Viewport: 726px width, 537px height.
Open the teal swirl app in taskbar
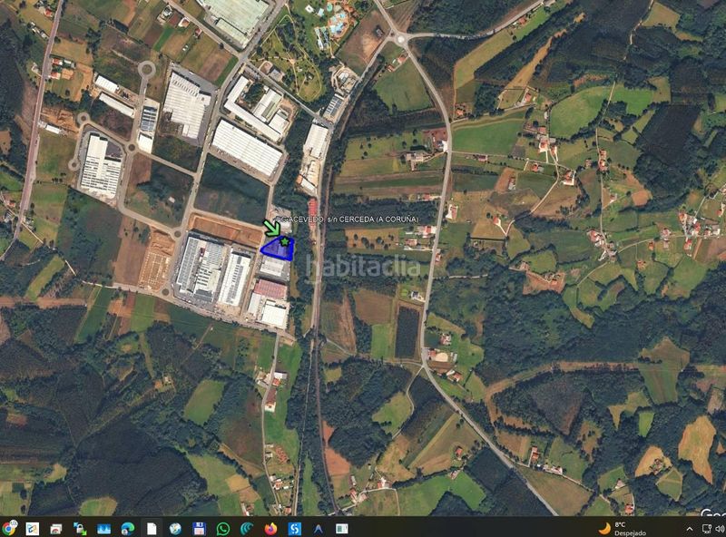(247, 528)
